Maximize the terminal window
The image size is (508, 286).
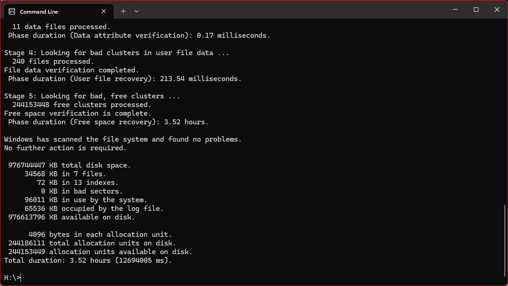(x=476, y=10)
